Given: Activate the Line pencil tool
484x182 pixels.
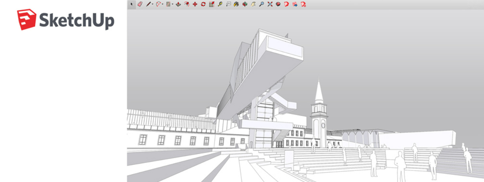Looking at the screenshot, I should coord(148,4).
